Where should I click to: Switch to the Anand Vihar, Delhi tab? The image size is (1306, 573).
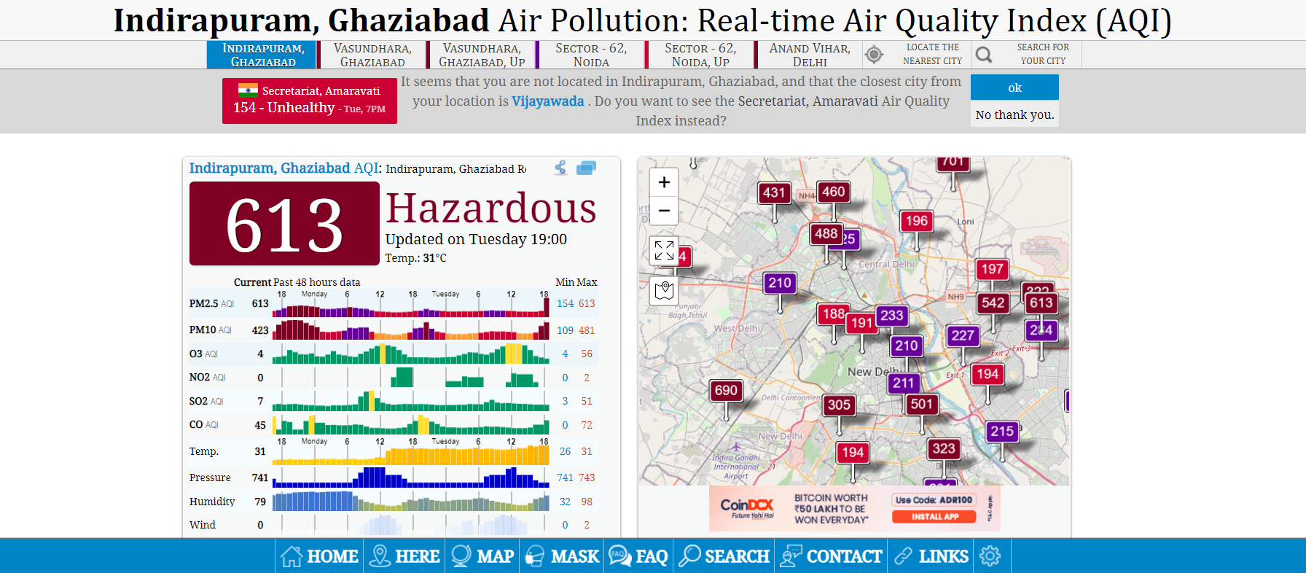coord(809,55)
